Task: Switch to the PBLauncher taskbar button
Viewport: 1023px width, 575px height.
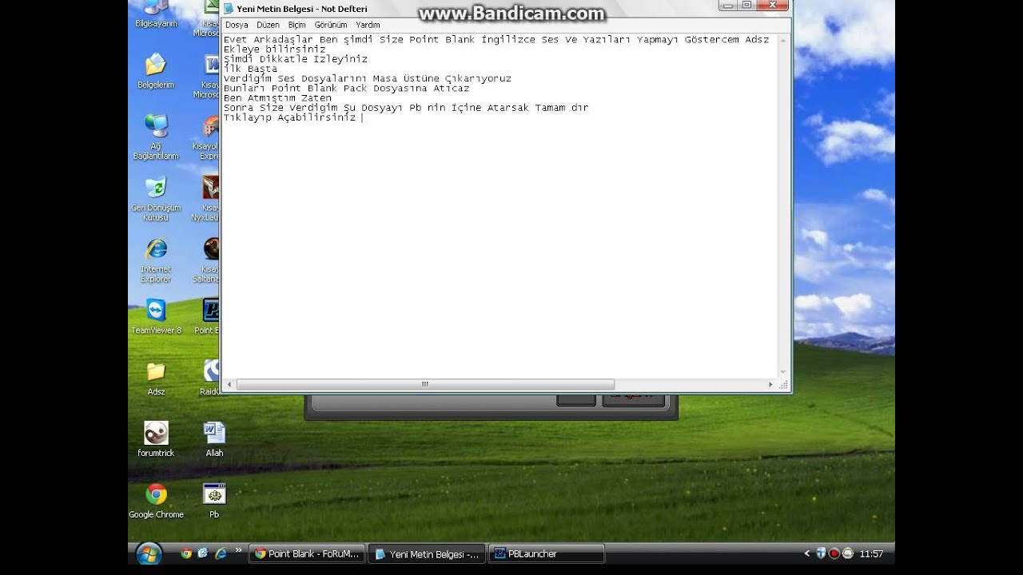Action: coord(547,553)
